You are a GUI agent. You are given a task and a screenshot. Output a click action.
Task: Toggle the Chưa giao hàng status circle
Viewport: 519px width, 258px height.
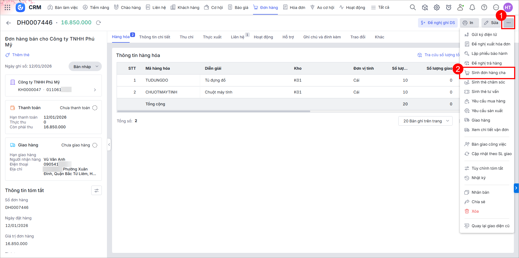point(95,145)
